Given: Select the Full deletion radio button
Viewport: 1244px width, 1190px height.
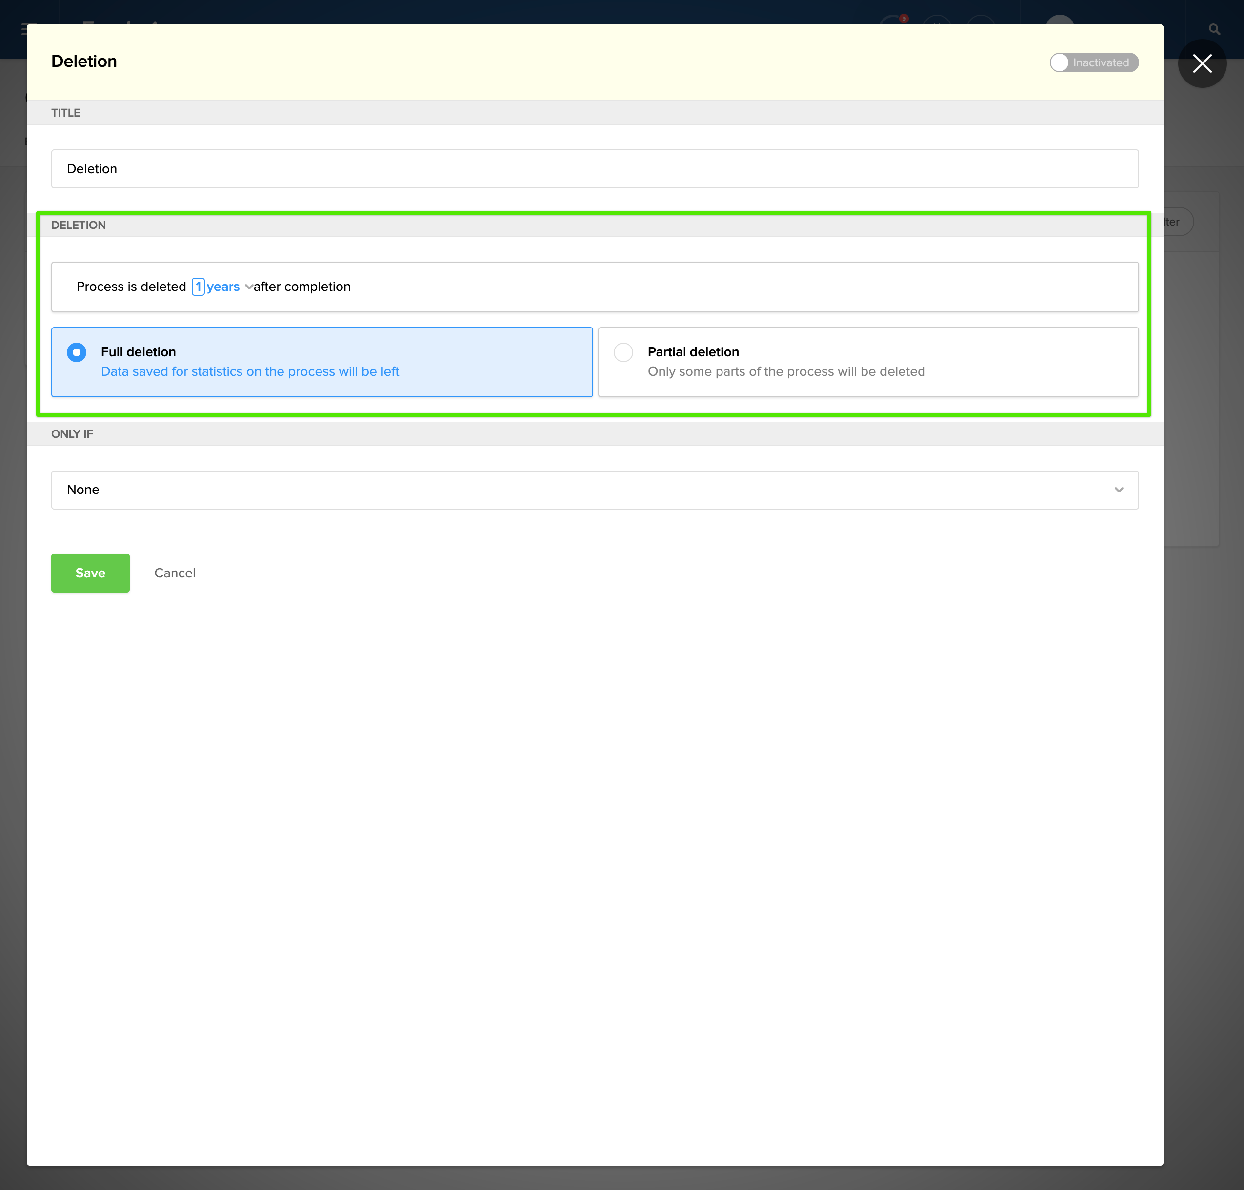Looking at the screenshot, I should 77,352.
